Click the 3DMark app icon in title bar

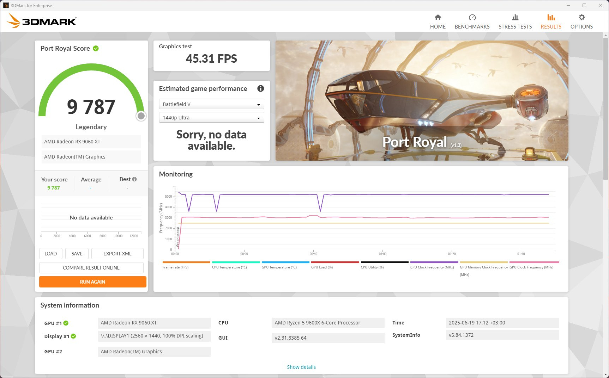pyautogui.click(x=6, y=5)
